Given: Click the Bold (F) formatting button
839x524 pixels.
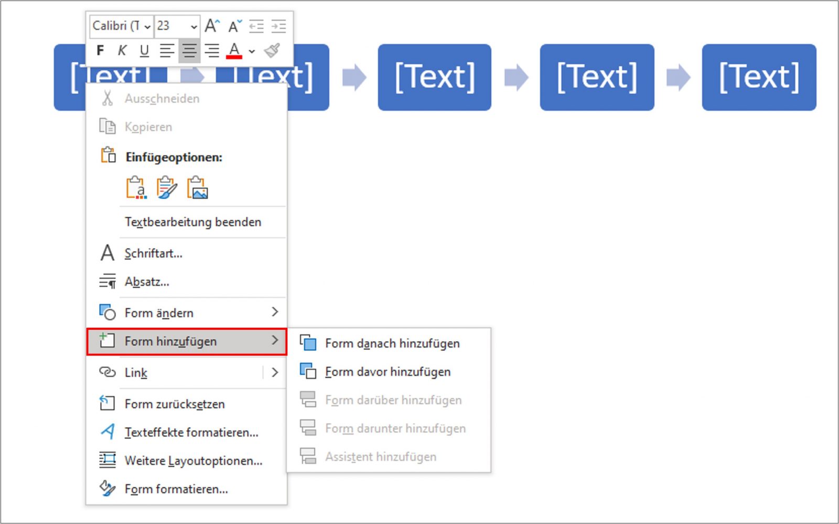Looking at the screenshot, I should tap(100, 51).
